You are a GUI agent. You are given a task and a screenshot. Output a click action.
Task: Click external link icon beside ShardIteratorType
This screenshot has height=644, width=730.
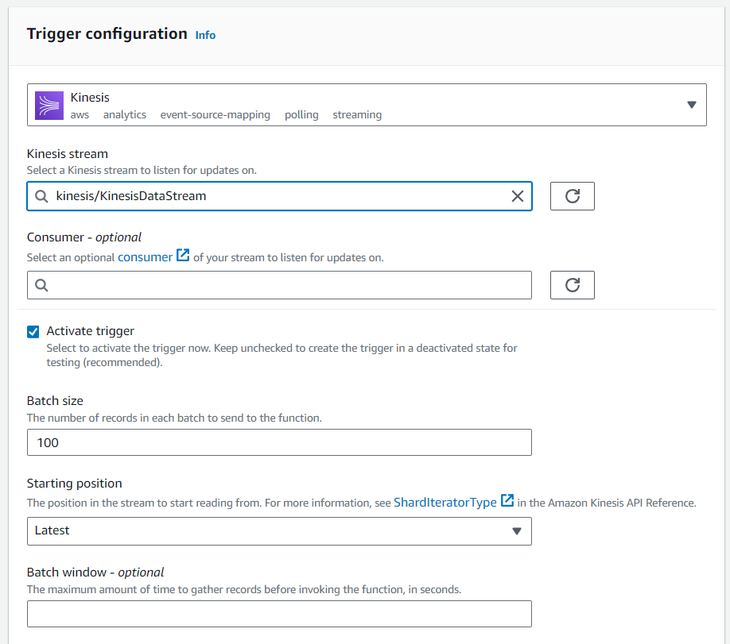coord(507,501)
